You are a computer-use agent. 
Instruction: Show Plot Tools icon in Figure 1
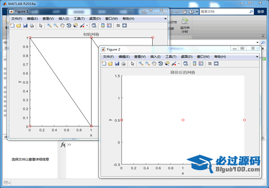point(125,26)
